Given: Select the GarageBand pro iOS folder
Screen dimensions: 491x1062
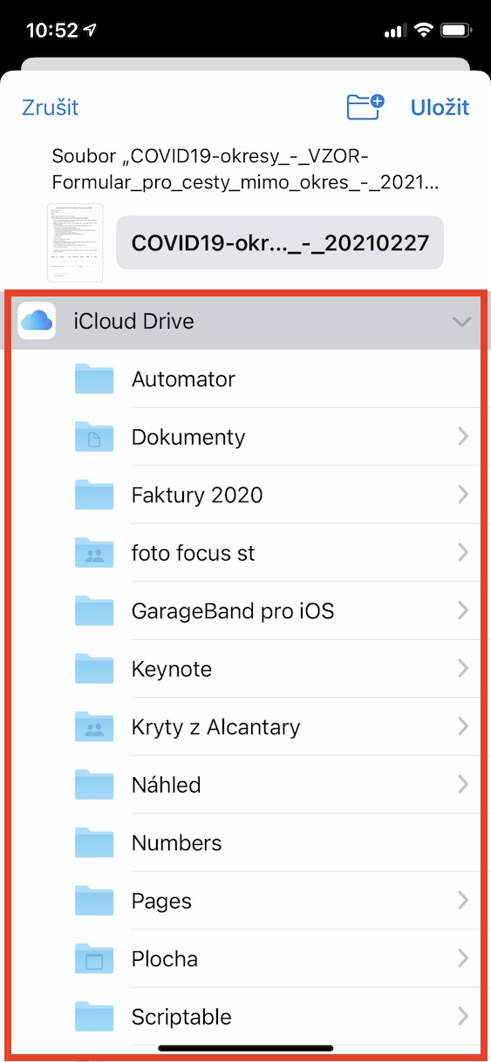Looking at the screenshot, I should (x=245, y=610).
